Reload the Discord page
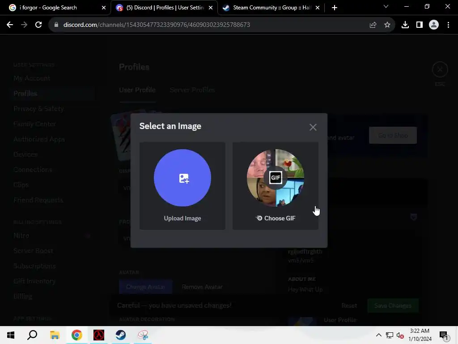This screenshot has width=458, height=344. tap(38, 25)
